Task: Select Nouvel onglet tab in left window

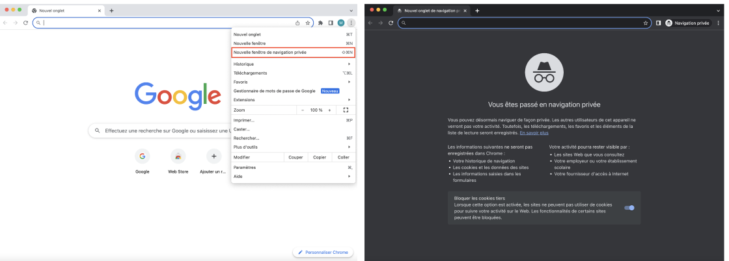Action: click(x=66, y=10)
